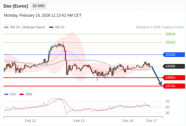Viewport: 186px width, 126px height.
Task: Click the 9MA legend label
Action: tap(29, 94)
